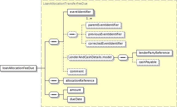
Task: Click the LoanAllocationTransferFeeDue type label
Action: (65, 4)
